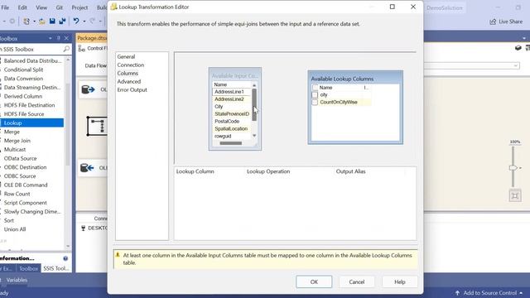Click the design surface zoom slider handle
This screenshot has height=298, width=530.
point(513,168)
